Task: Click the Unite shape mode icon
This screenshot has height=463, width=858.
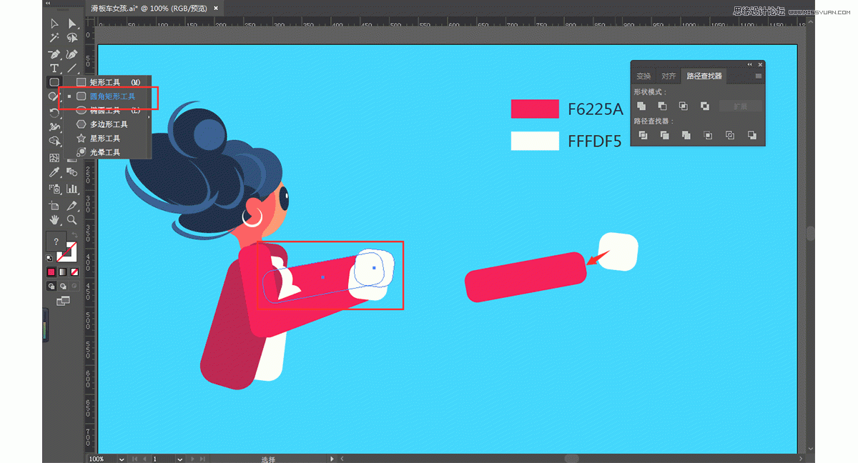Action: (642, 106)
